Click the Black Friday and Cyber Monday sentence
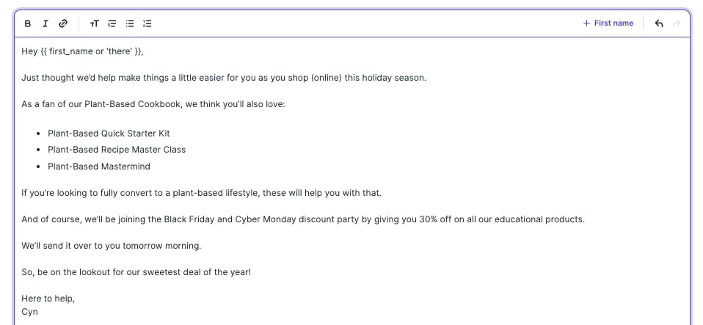 click(x=303, y=219)
